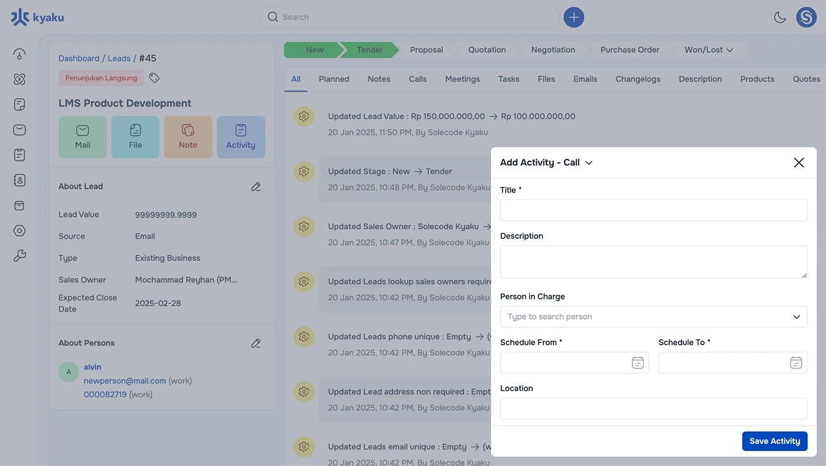Viewport: 826px width, 466px height.
Task: Click into the Location field
Action: pos(654,409)
